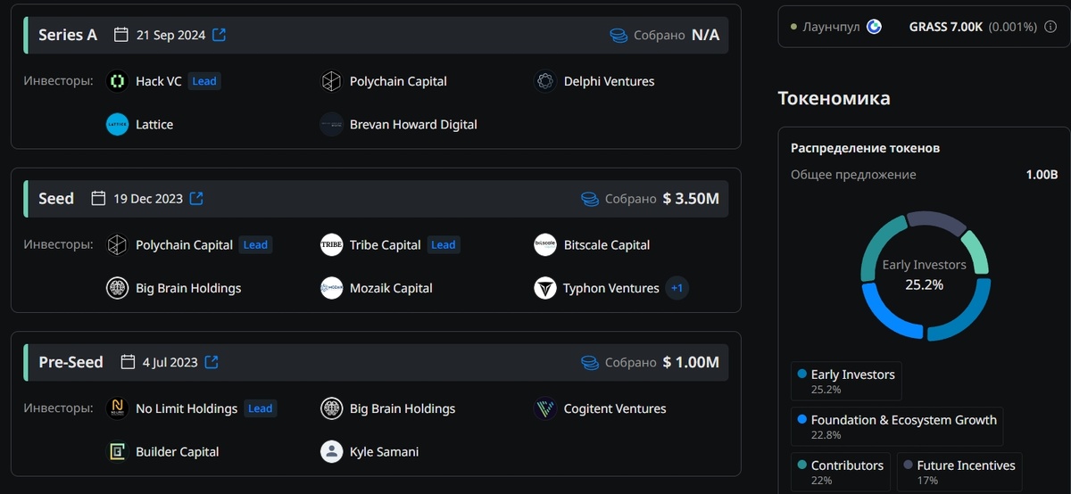1071x494 pixels.
Task: Click the Kyle Samani avatar icon
Action: pos(331,451)
